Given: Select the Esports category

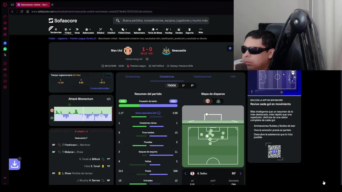Looking at the screenshot, I should (x=189, y=31).
